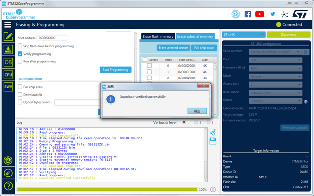Uncheck Verify programming checkbox
Image resolution: width=314 pixels, height=196 pixels.
click(20, 54)
